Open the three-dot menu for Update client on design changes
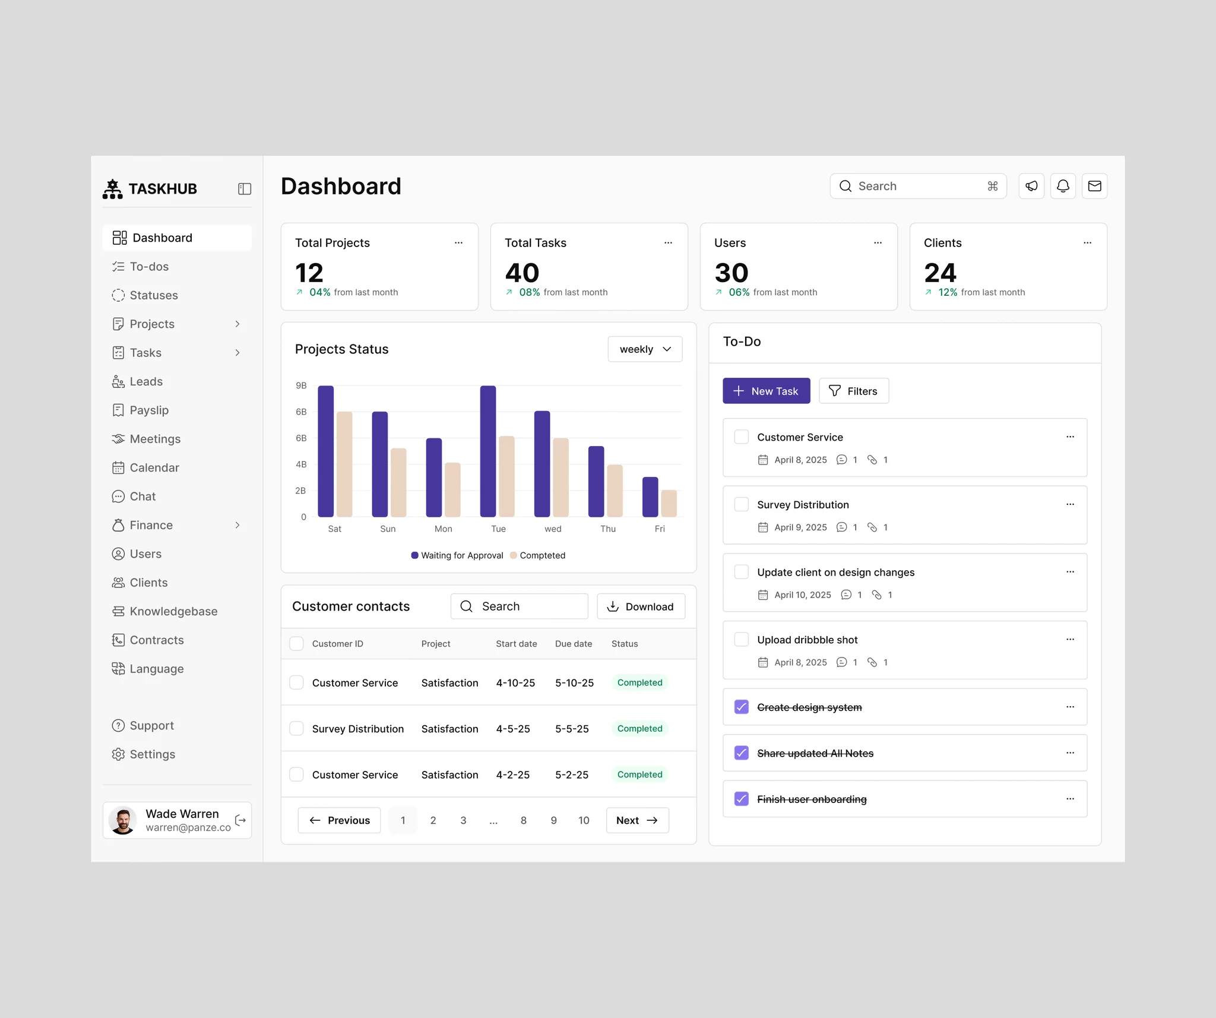 coord(1070,571)
